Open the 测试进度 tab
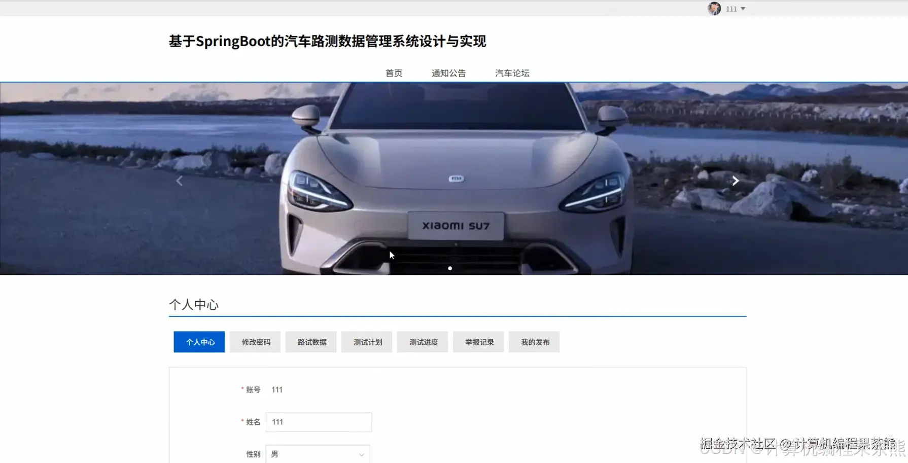 [423, 342]
